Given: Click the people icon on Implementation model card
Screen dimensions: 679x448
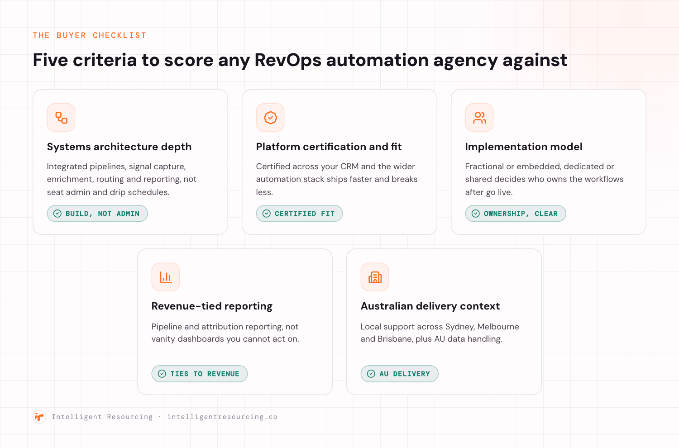Looking at the screenshot, I should (x=479, y=118).
